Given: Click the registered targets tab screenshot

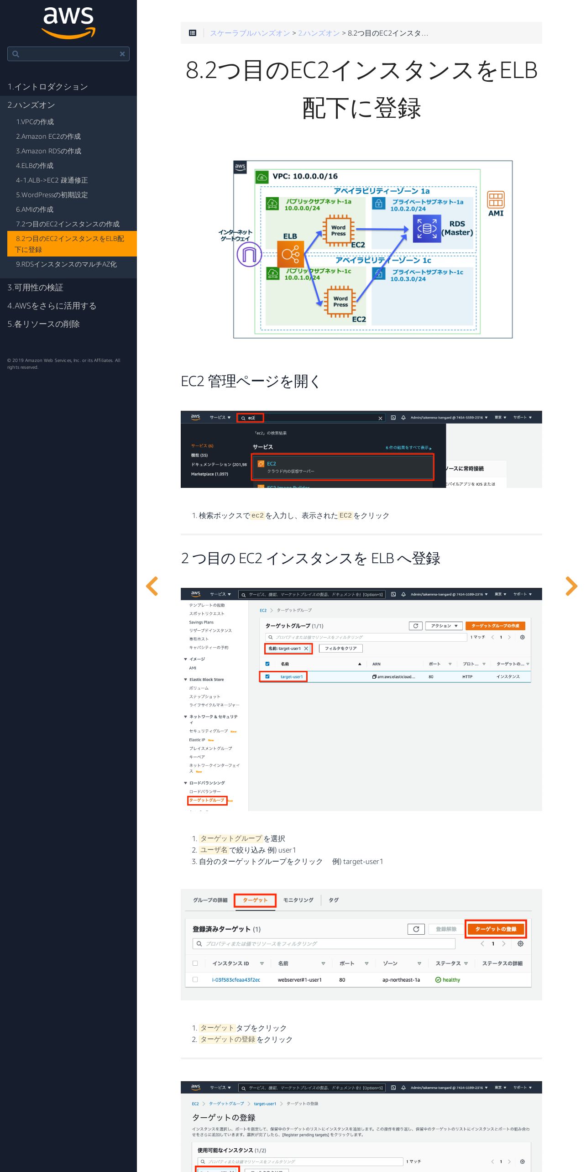Looking at the screenshot, I should [361, 944].
